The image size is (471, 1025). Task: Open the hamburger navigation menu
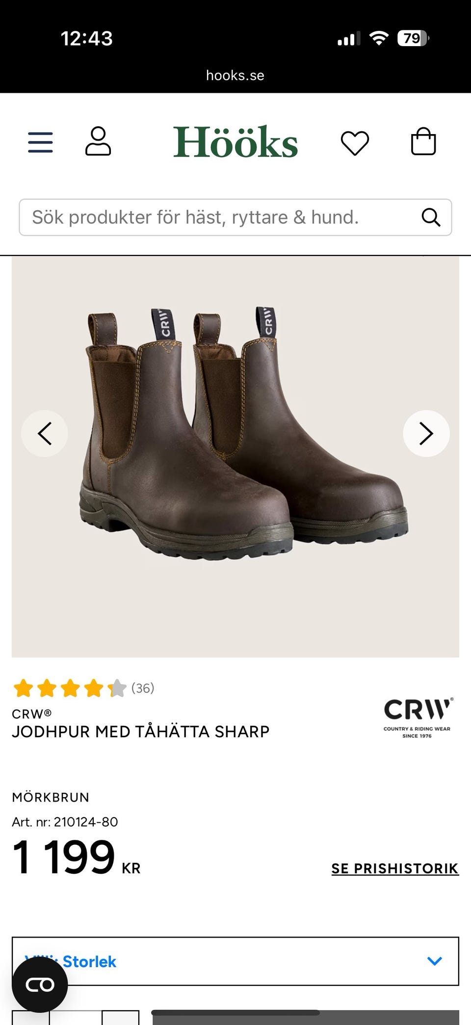click(x=40, y=142)
